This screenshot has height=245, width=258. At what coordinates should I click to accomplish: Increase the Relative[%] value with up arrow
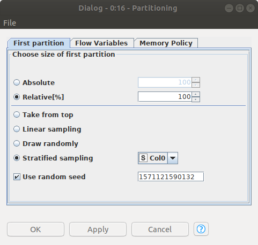196,94
